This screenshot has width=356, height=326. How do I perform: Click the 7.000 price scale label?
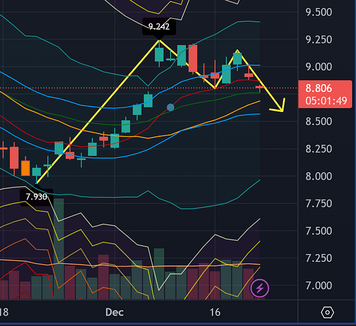coord(319,286)
